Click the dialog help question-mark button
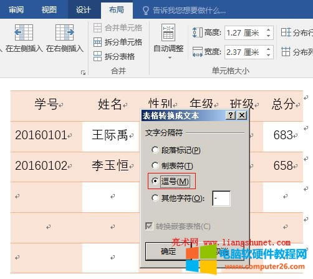 pos(231,115)
